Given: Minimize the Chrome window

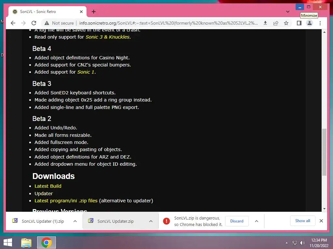Looking at the screenshot, I should [x=300, y=7].
